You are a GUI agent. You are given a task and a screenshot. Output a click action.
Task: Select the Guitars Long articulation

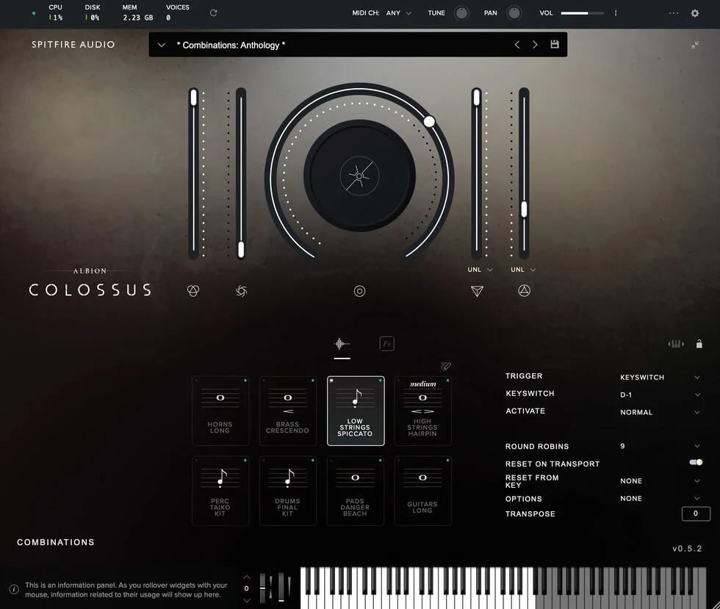[x=423, y=491]
